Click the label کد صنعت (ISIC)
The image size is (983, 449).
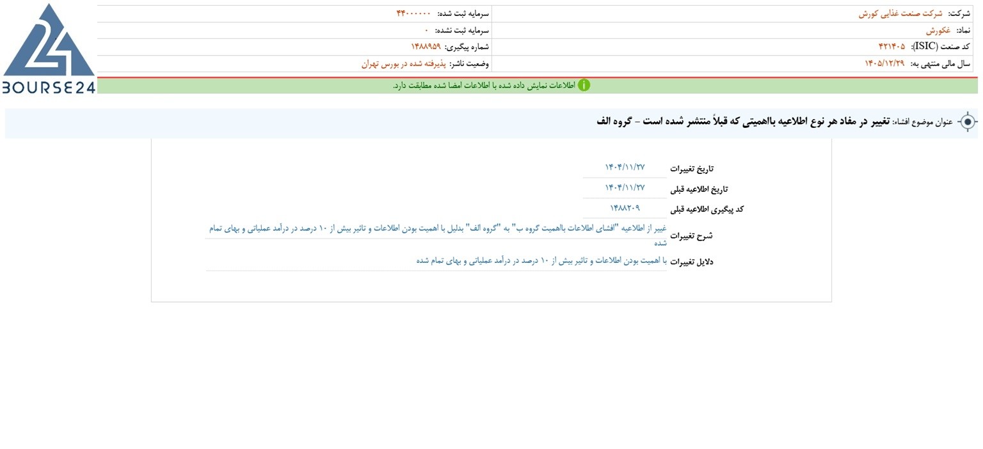pos(941,46)
